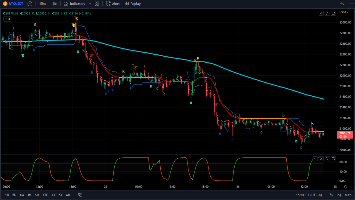Expand the indicators favorites dropdown arrow
355x200 pixels.
[x=90, y=4]
